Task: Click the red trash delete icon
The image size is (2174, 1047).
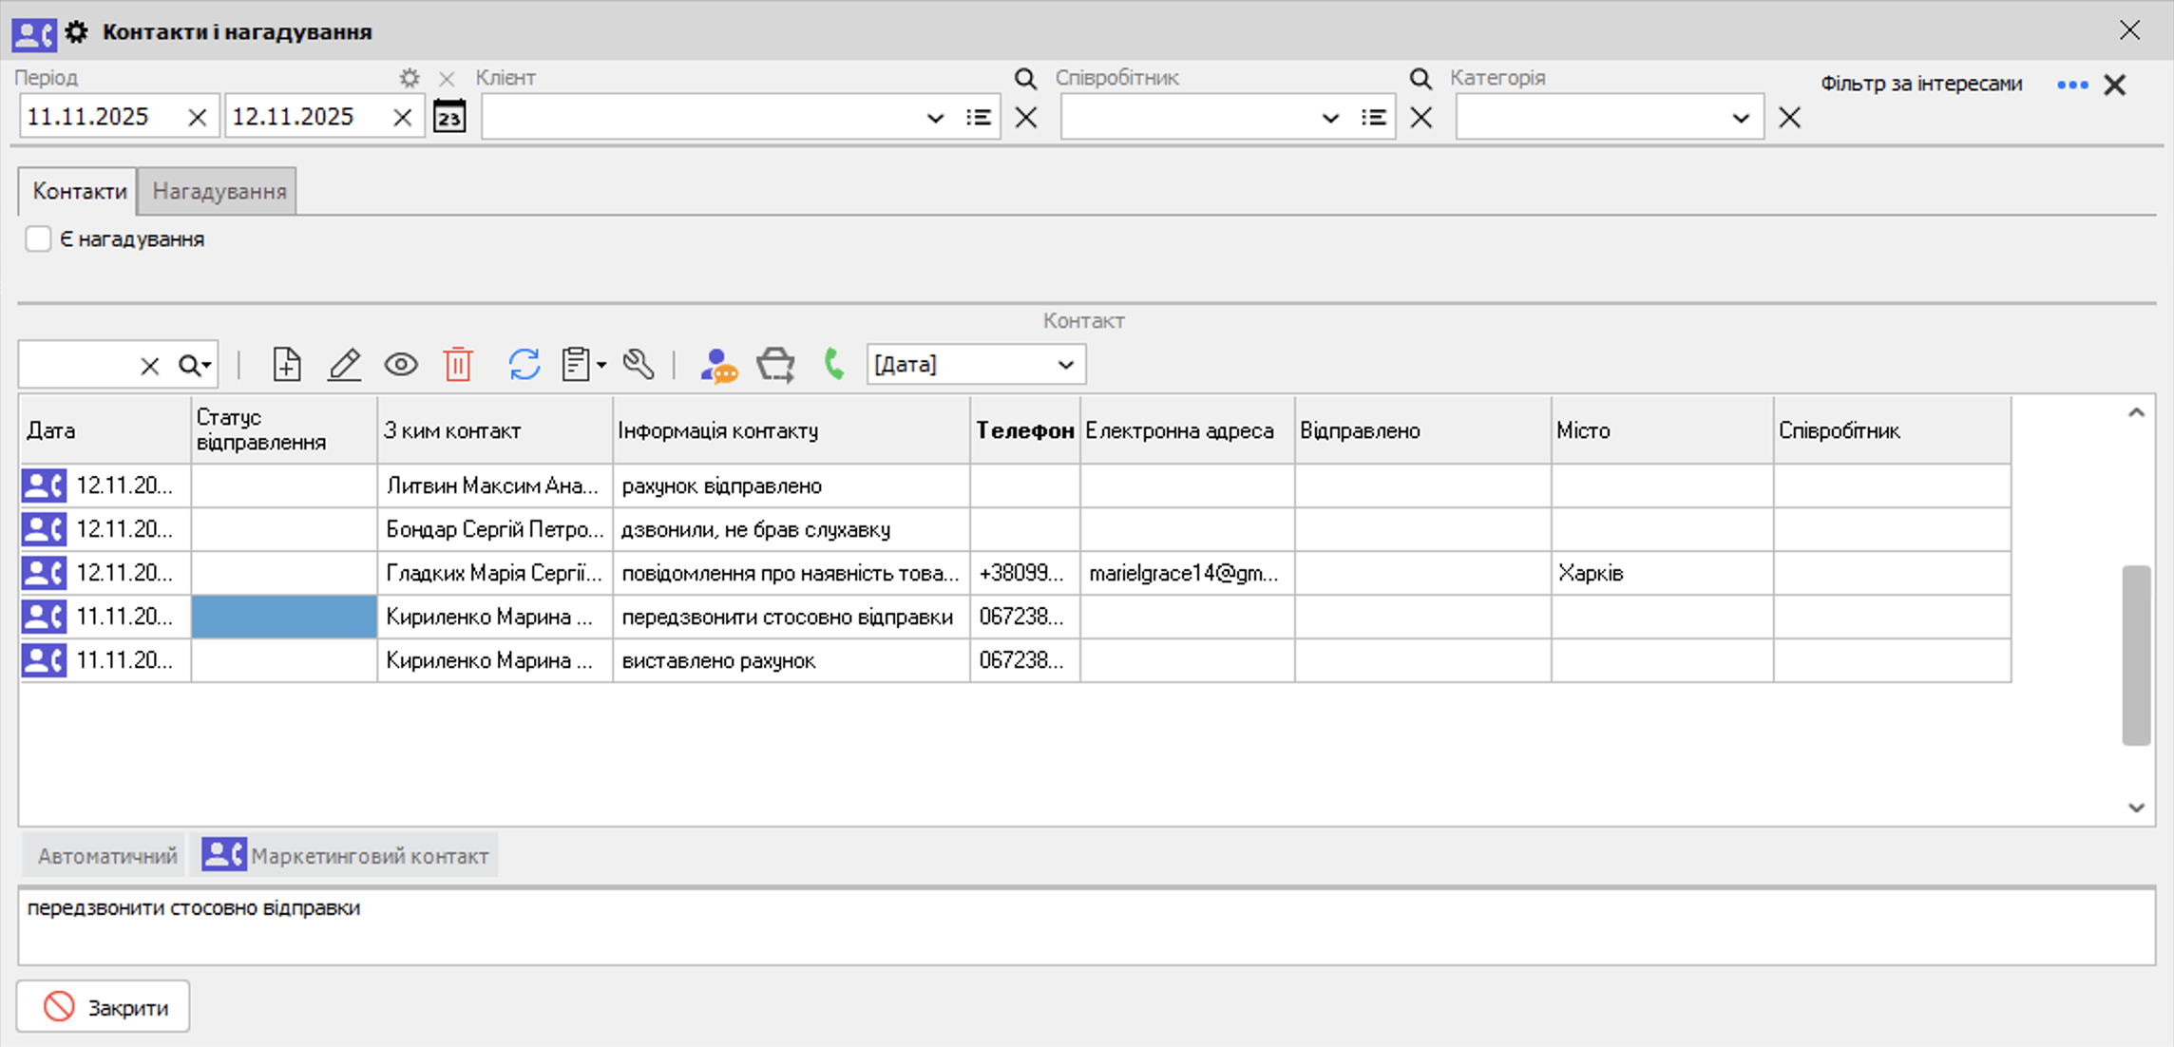Action: (458, 365)
